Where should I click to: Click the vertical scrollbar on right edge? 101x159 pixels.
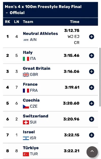coord(100,77)
